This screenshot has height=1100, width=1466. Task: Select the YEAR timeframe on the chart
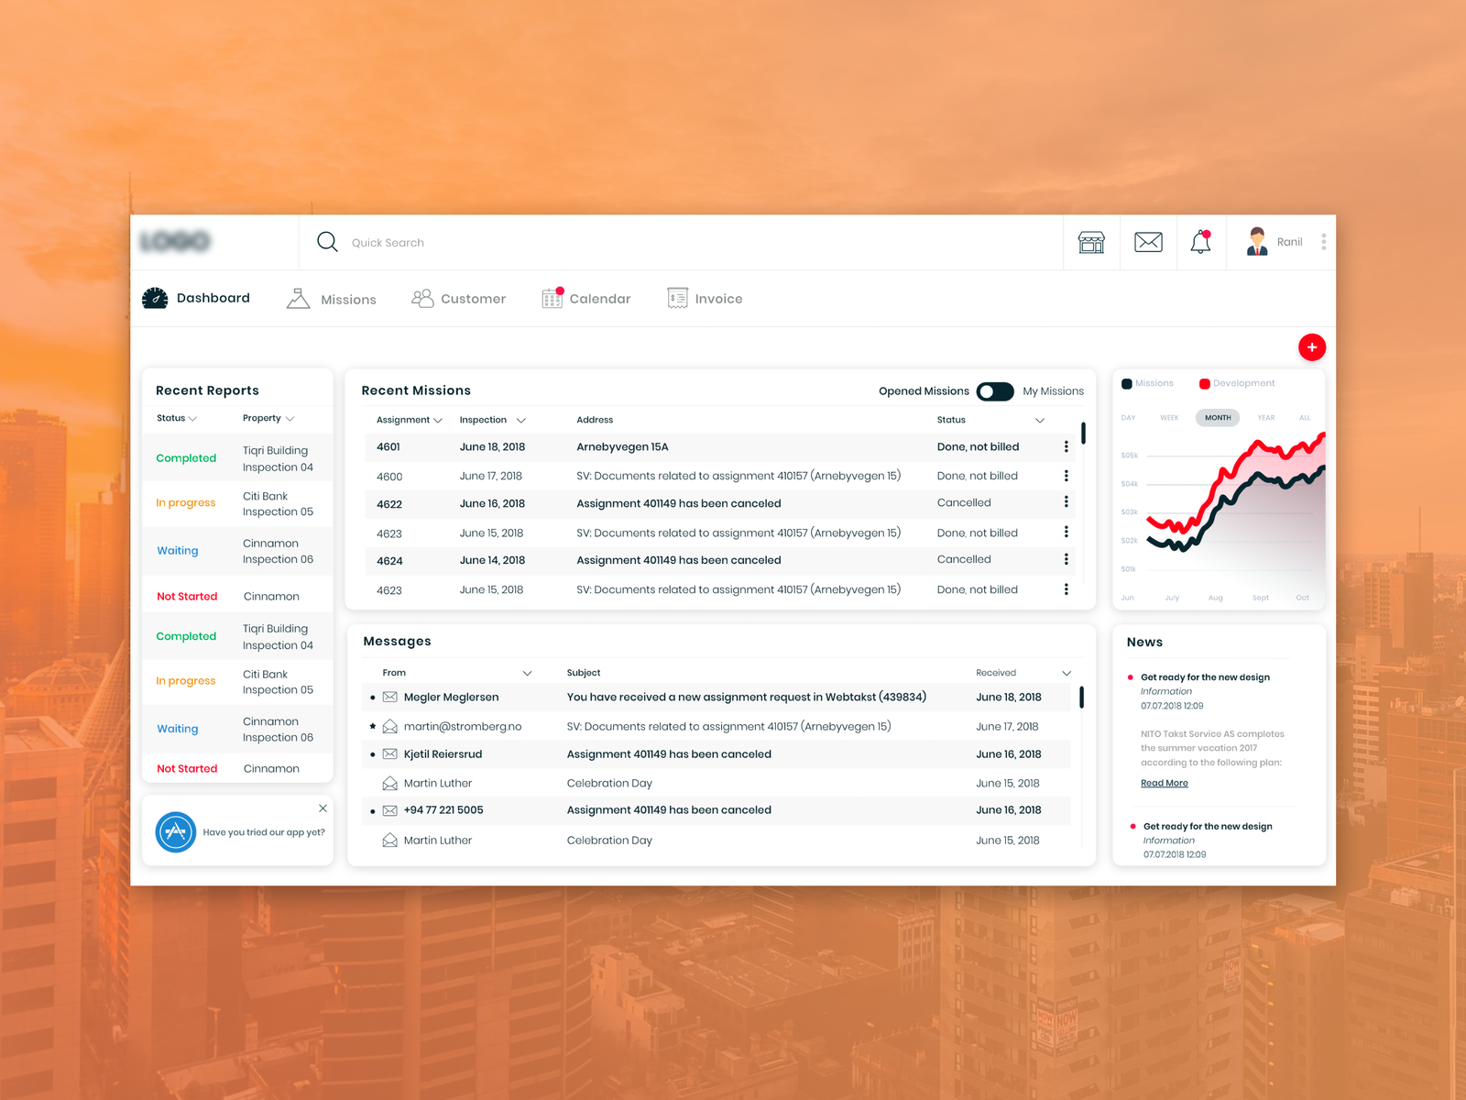click(1265, 417)
